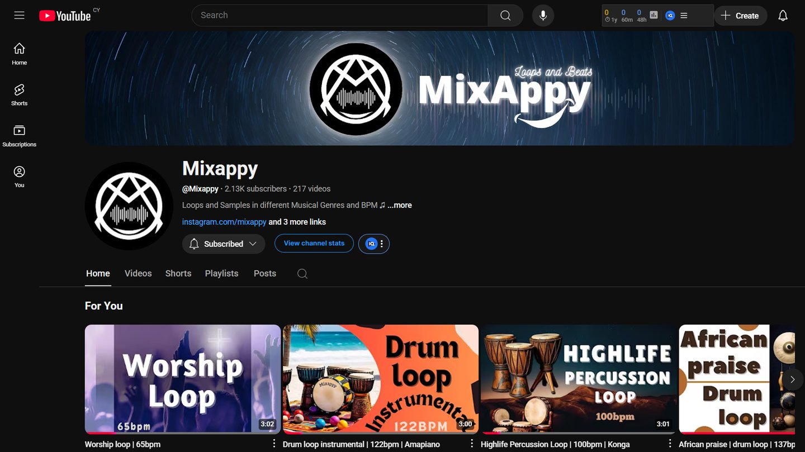Click the Create button

click(740, 16)
